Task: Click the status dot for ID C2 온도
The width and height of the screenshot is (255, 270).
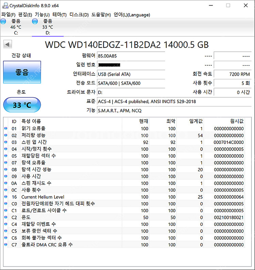Action: click(6, 217)
